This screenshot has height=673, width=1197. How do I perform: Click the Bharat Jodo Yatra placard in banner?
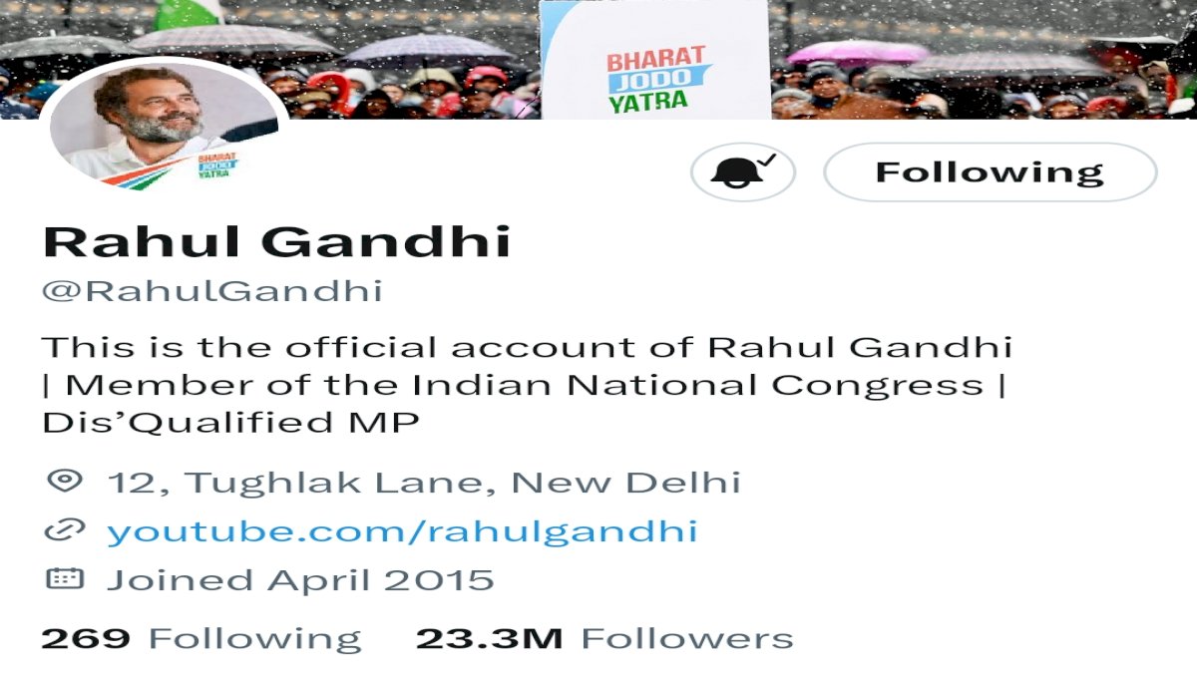pyautogui.click(x=654, y=59)
